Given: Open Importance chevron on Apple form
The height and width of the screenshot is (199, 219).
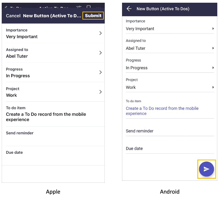Looking at the screenshot, I should [100, 33].
